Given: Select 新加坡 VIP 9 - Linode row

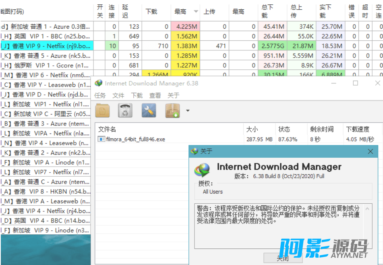Looking at the screenshot, I should point(46,230).
